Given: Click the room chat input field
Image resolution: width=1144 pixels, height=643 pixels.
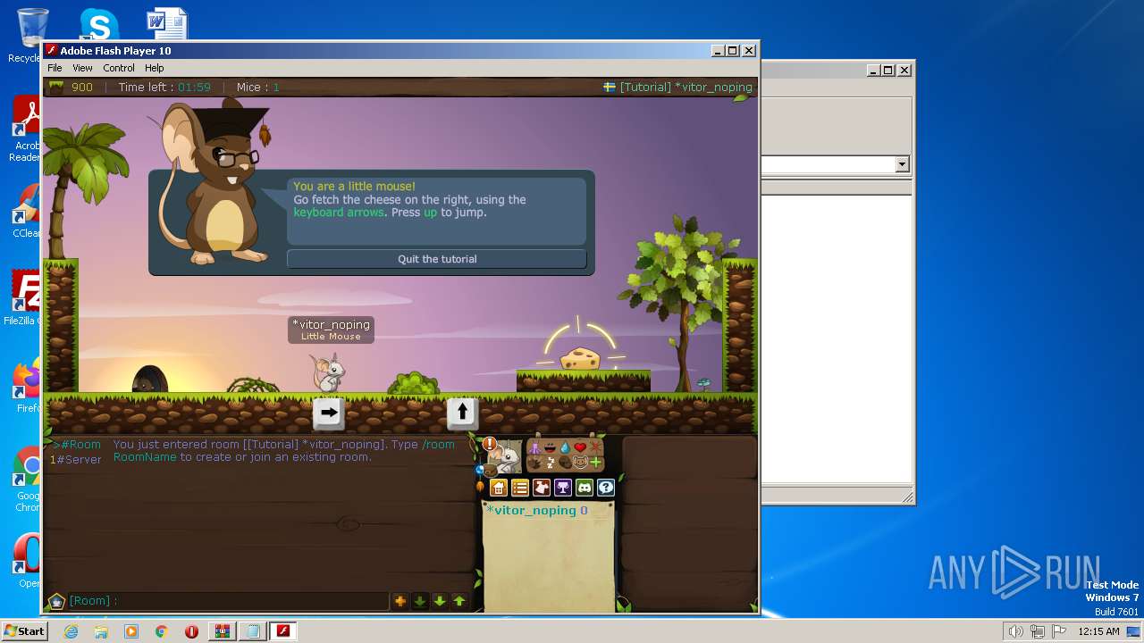Looking at the screenshot, I should point(228,601).
